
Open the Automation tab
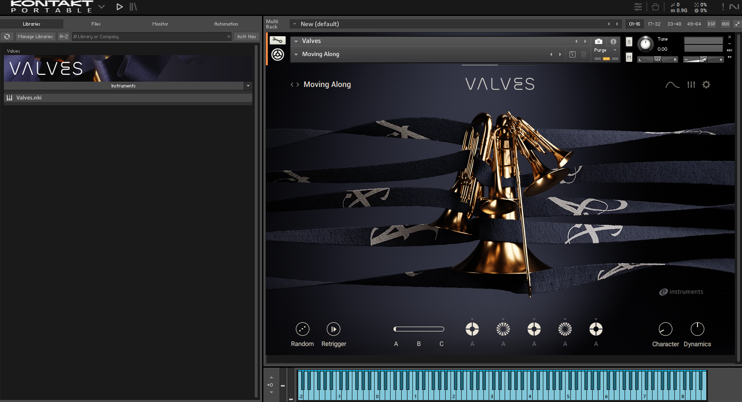coord(226,24)
